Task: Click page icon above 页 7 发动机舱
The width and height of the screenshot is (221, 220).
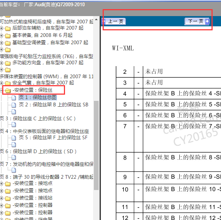Action: (x=14, y=158)
